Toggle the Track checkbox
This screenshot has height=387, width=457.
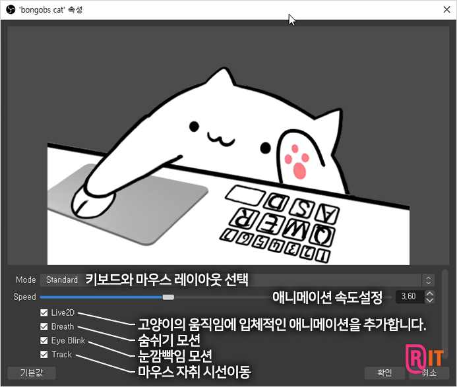(x=44, y=354)
